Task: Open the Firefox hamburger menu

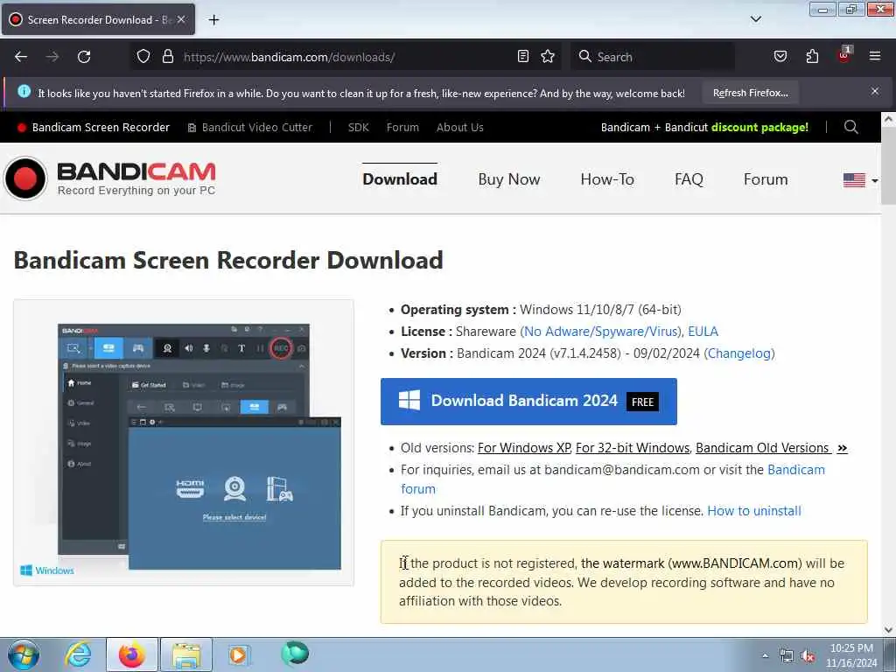Action: pyautogui.click(x=875, y=57)
